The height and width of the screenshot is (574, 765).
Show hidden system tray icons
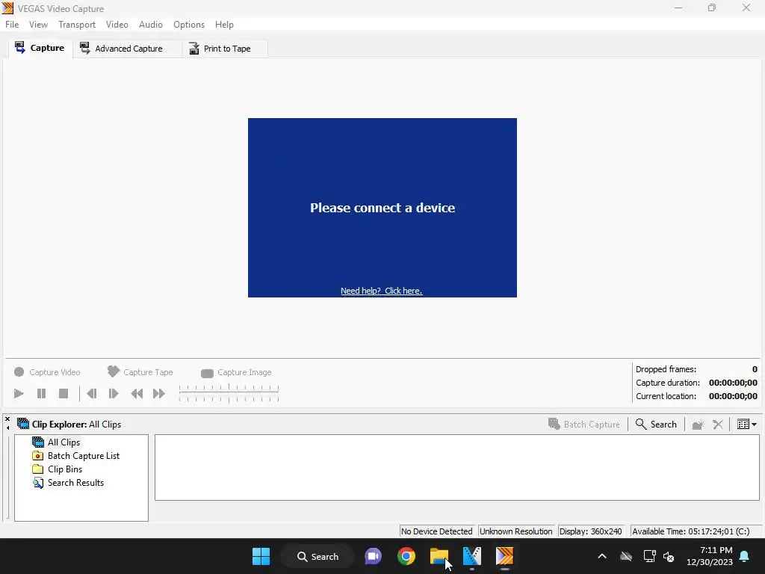coord(602,556)
